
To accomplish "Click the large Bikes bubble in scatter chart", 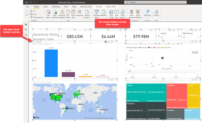I will 163,58.
